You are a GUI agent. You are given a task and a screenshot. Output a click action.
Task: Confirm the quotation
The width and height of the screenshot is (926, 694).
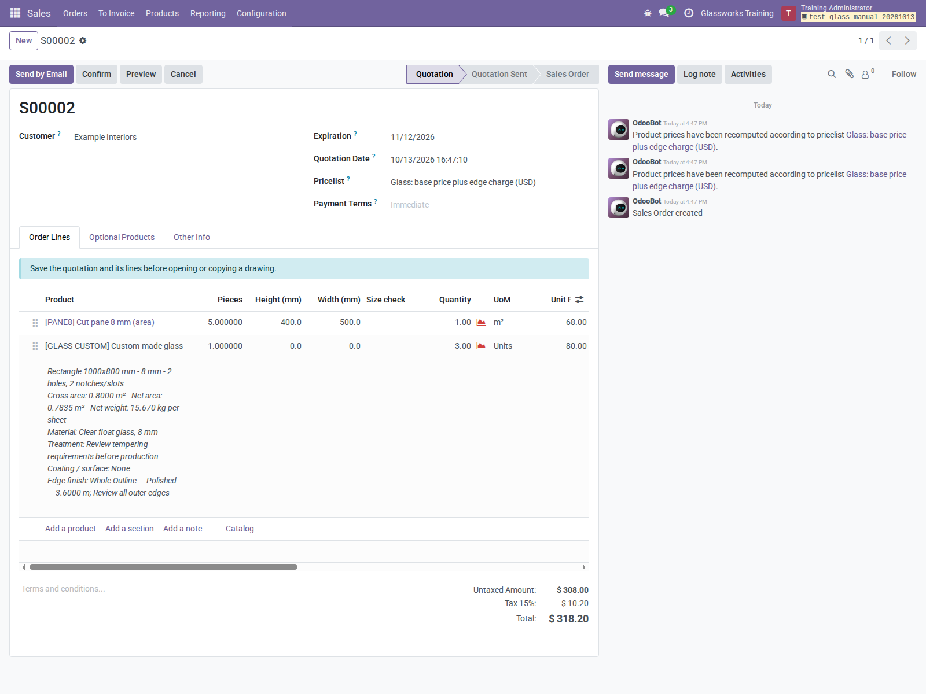tap(97, 74)
